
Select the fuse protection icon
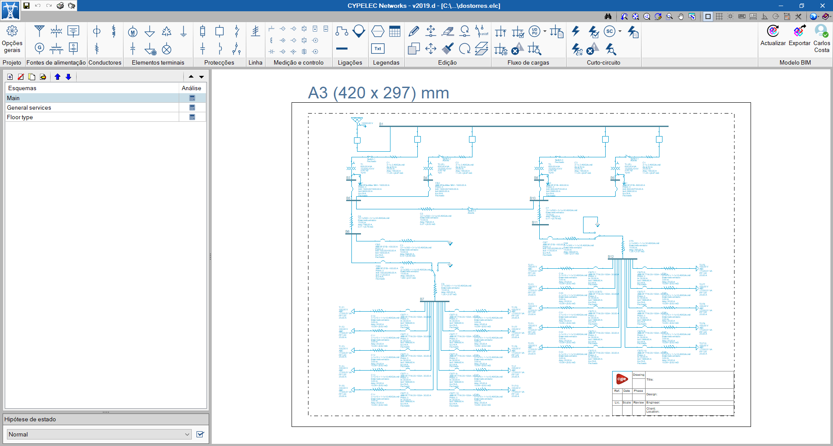point(203,31)
